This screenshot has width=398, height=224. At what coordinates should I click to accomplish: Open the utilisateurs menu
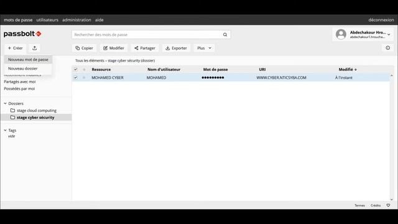47,20
